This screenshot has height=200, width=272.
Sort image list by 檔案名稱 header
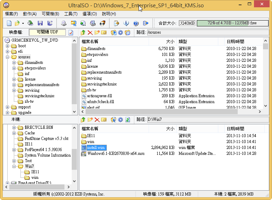[114, 42]
